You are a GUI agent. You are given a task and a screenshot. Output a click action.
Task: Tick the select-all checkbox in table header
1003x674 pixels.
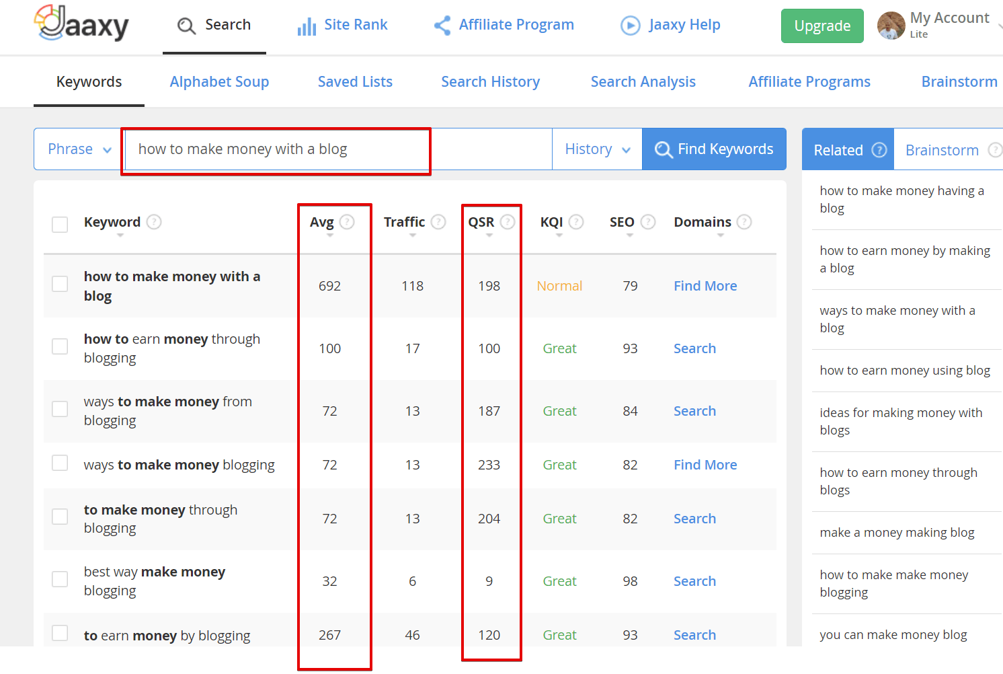pos(60,224)
